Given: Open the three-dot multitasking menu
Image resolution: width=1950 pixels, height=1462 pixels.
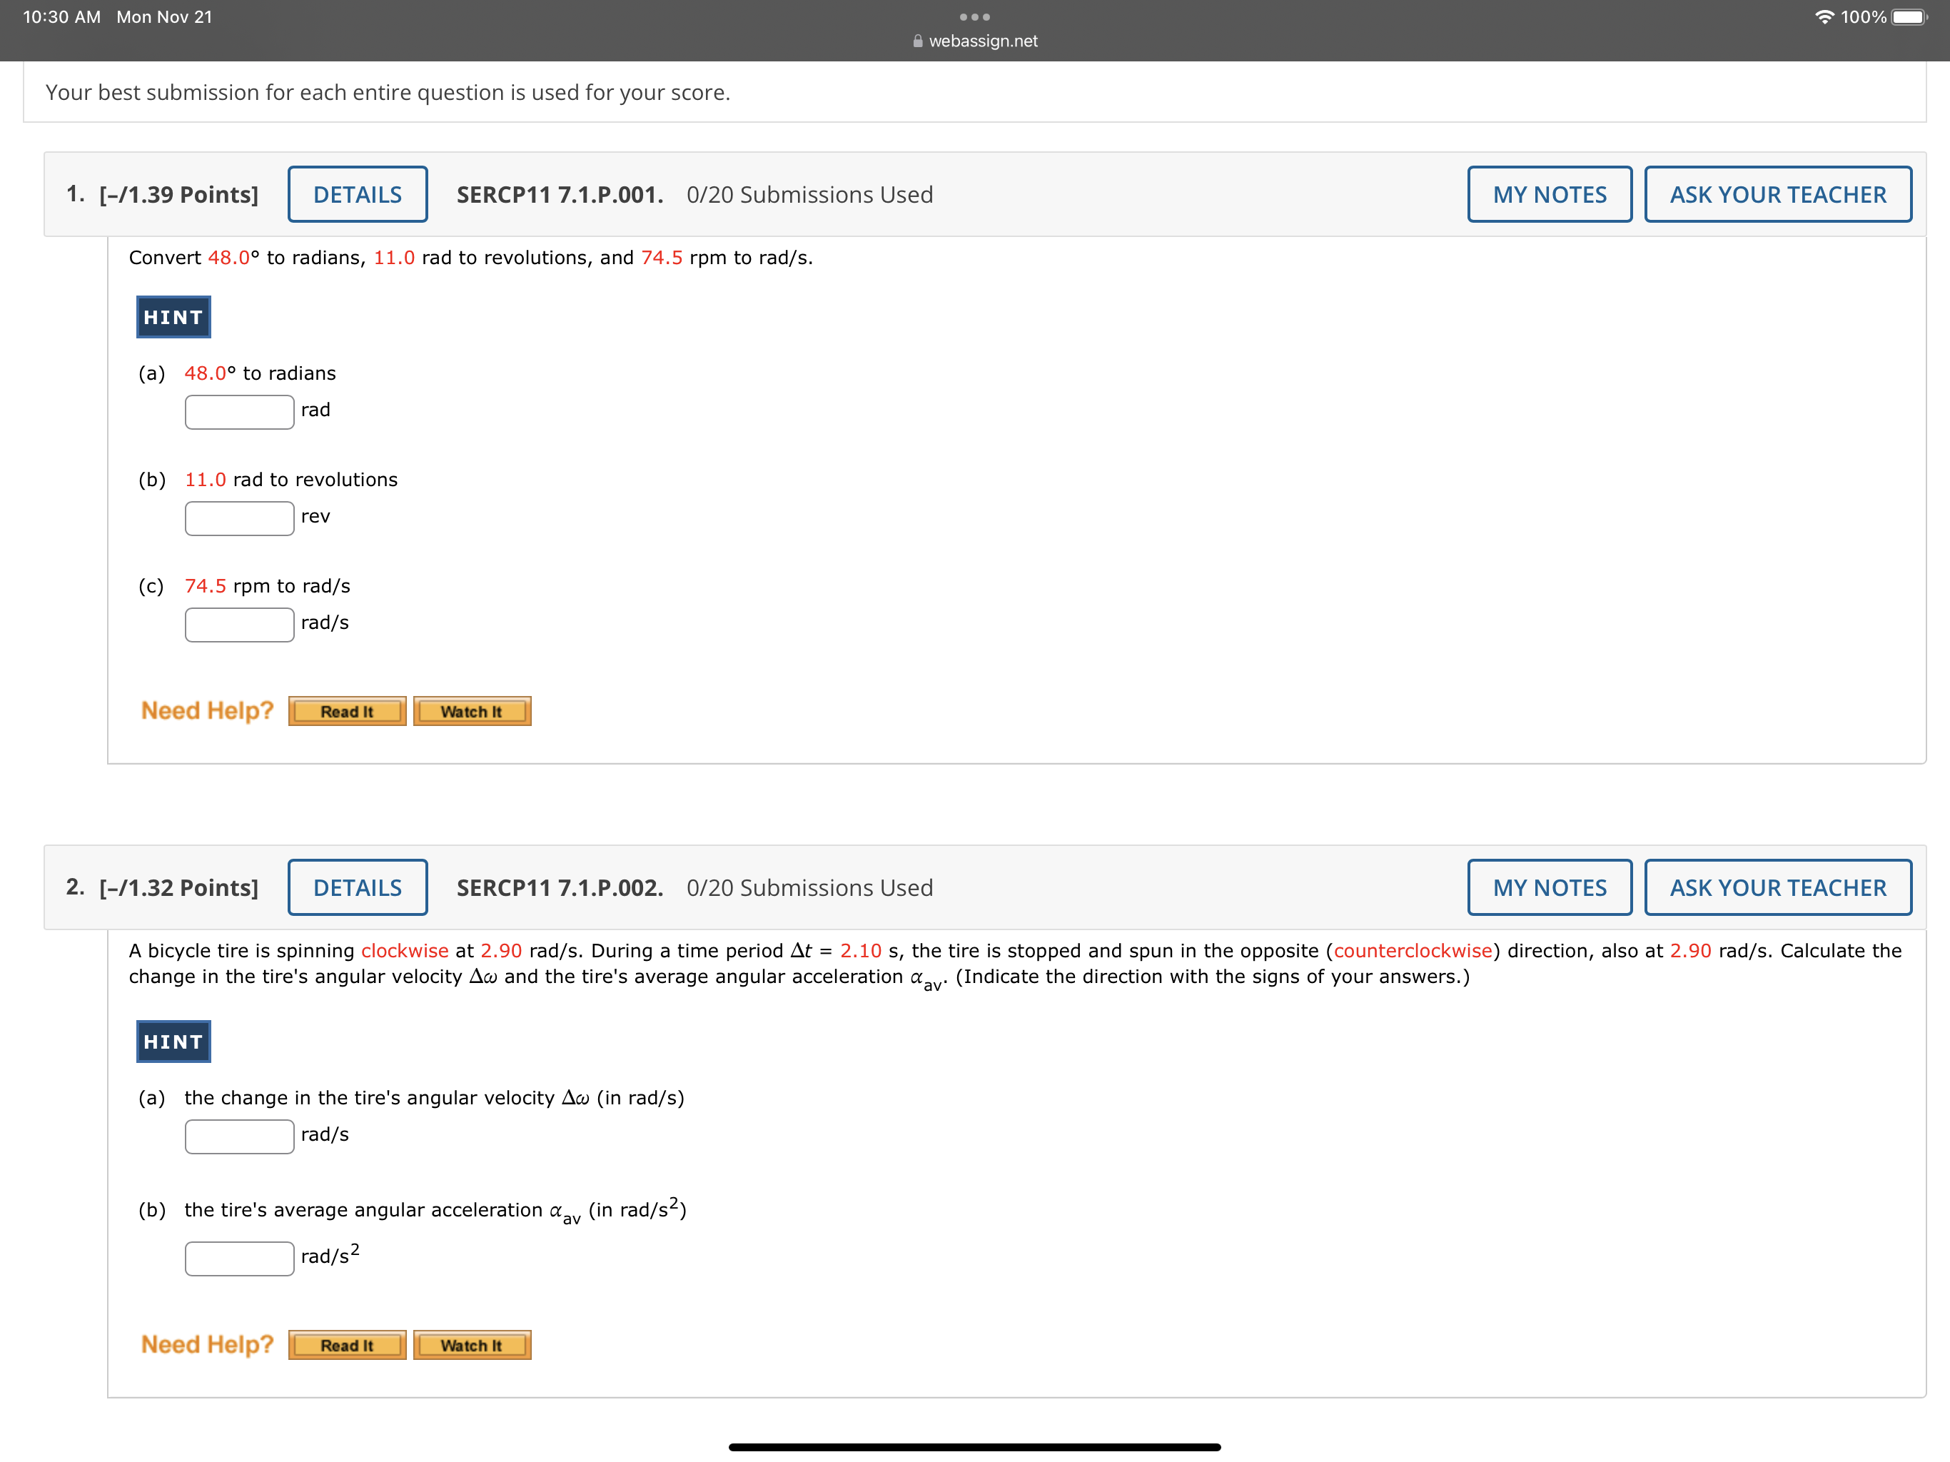Looking at the screenshot, I should click(974, 16).
